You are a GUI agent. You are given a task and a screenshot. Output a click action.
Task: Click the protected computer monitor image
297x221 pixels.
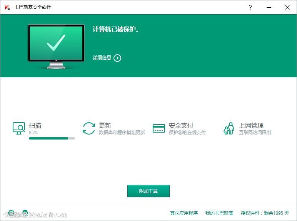(x=56, y=47)
